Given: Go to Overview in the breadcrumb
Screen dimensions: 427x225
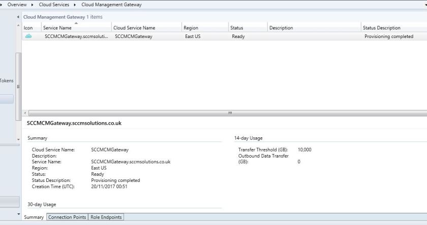Looking at the screenshot, I should [x=17, y=5].
